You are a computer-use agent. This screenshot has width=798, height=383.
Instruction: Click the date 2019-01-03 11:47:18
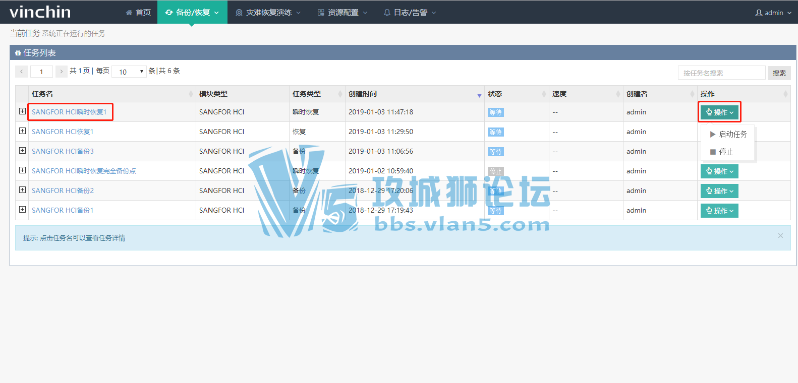[x=381, y=112]
